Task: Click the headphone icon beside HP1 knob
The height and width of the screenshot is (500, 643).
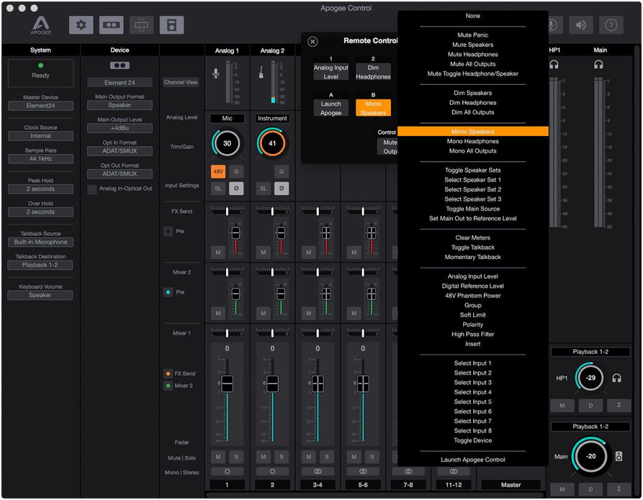Action: [616, 378]
